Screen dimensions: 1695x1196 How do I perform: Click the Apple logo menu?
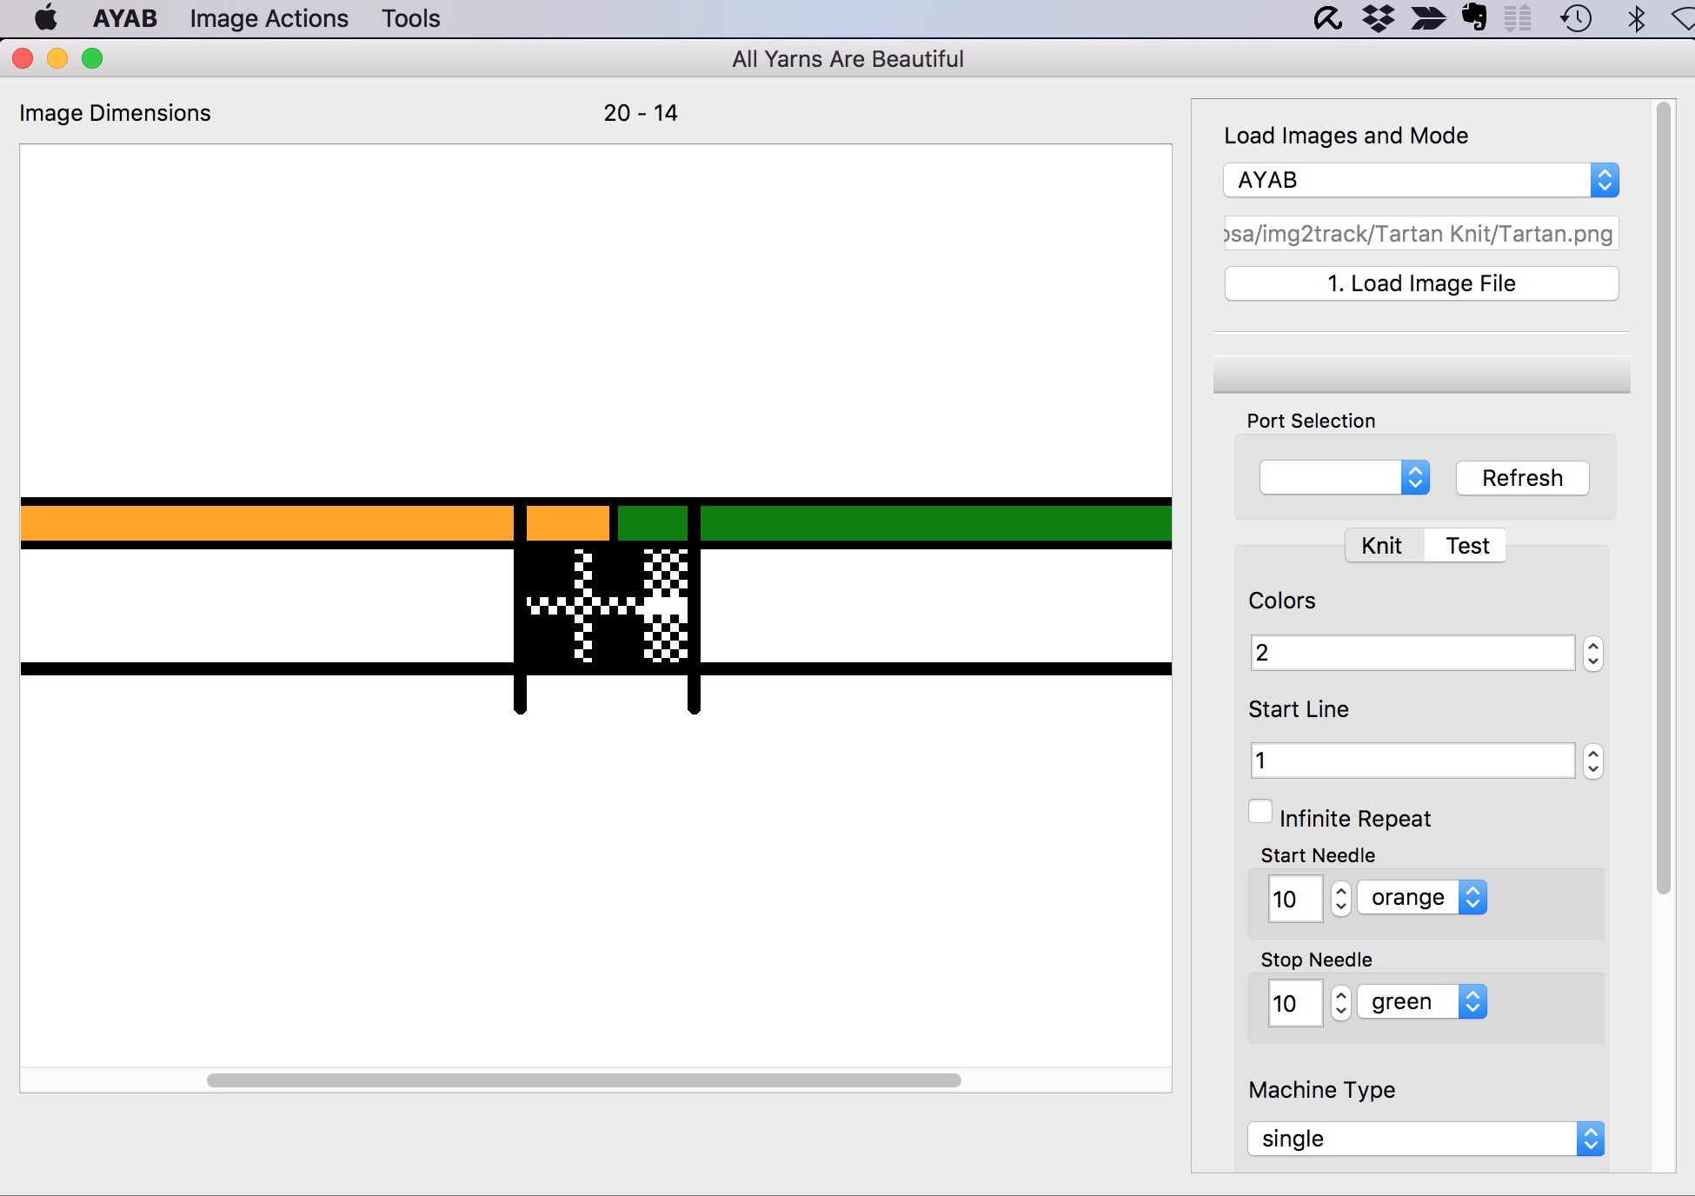tap(46, 18)
